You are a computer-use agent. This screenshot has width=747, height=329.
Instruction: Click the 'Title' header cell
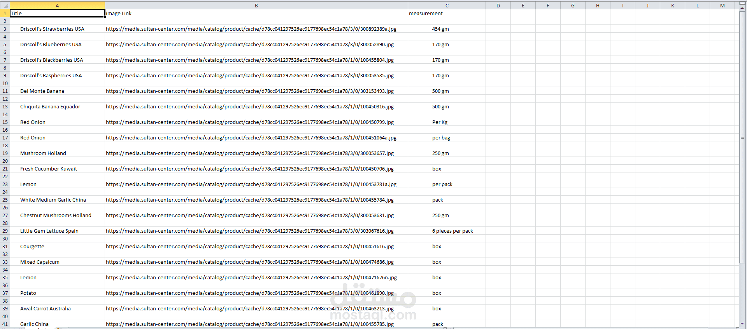tap(57, 13)
